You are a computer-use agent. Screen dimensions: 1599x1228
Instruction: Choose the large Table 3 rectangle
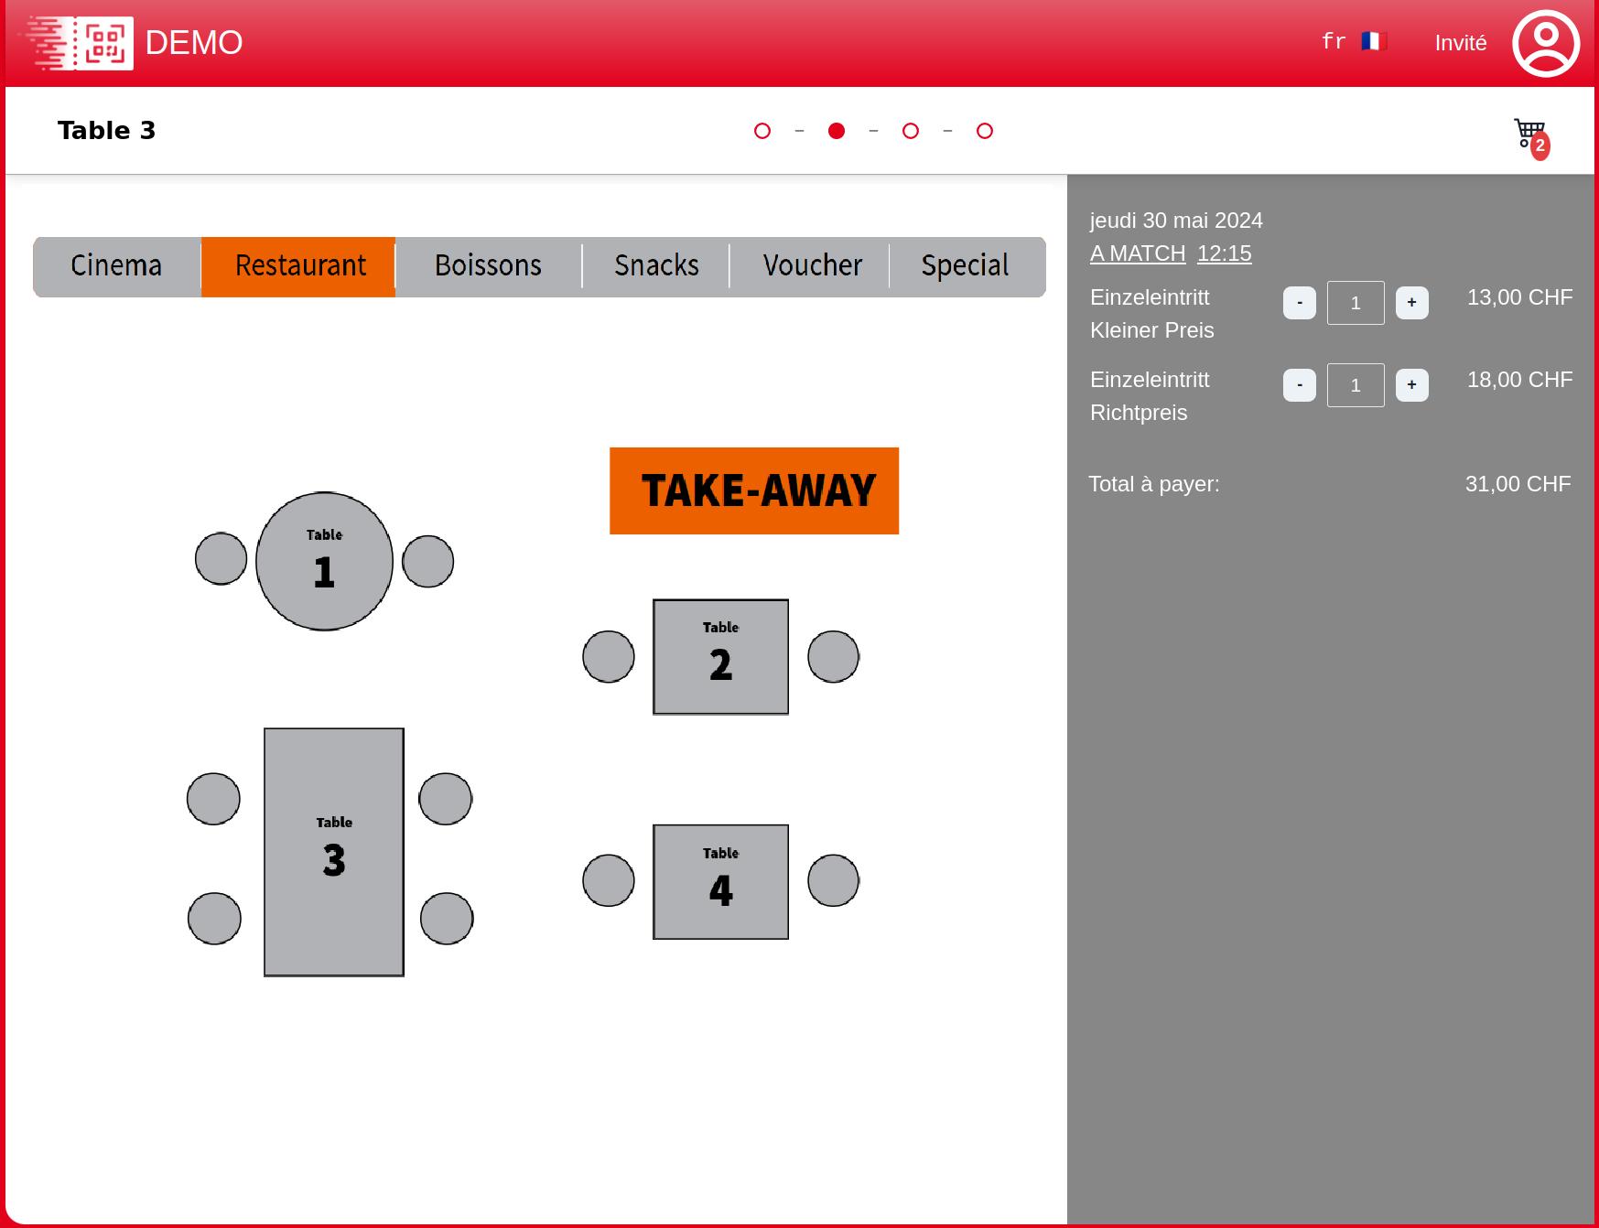[x=334, y=851]
